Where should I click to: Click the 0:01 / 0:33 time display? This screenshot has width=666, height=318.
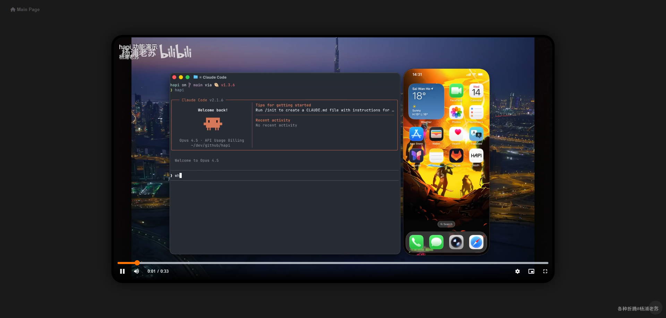(158, 271)
